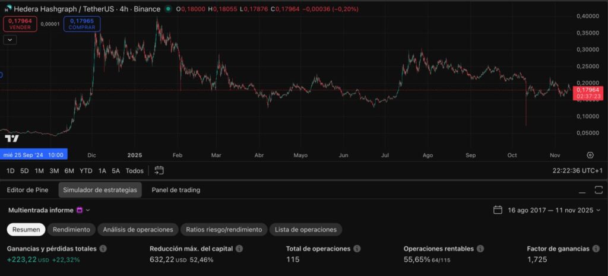Click the 2025 label on time axis
This screenshot has height=276, width=608.
tap(135, 155)
